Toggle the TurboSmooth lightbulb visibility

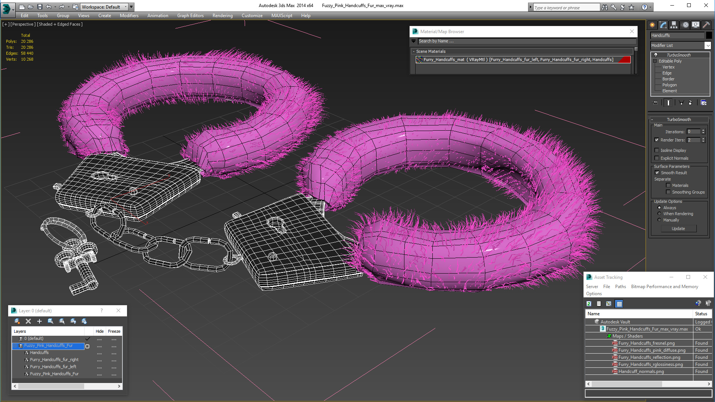pyautogui.click(x=656, y=55)
